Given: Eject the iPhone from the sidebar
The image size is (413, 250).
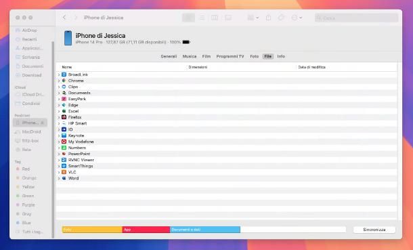Looking at the screenshot, I should coord(43,123).
